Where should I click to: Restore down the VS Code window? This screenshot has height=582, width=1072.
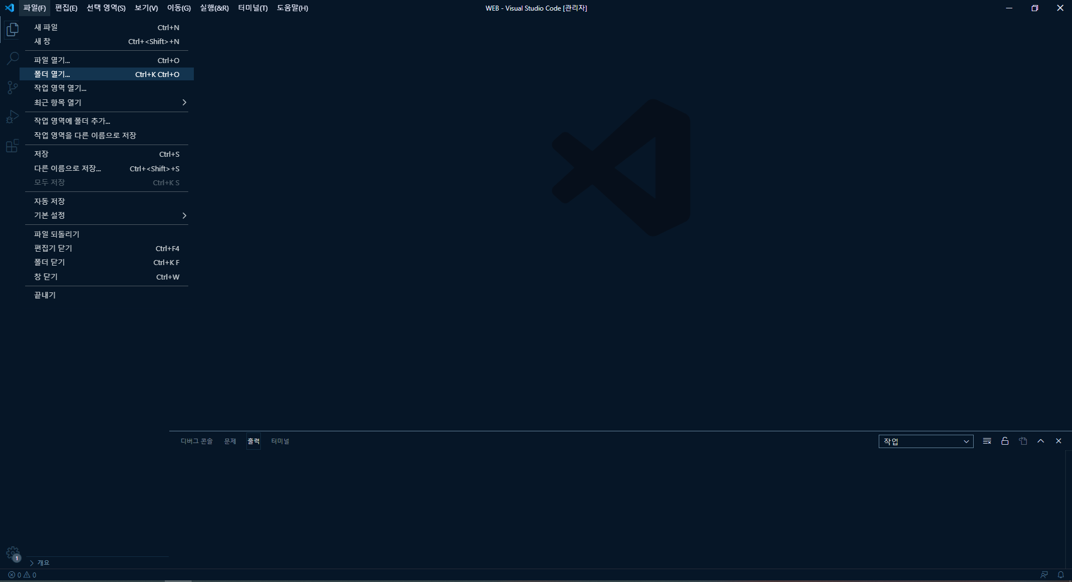point(1035,8)
